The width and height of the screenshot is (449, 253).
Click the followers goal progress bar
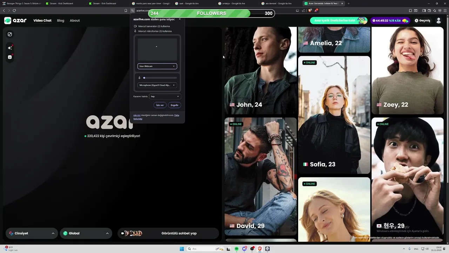click(212, 13)
